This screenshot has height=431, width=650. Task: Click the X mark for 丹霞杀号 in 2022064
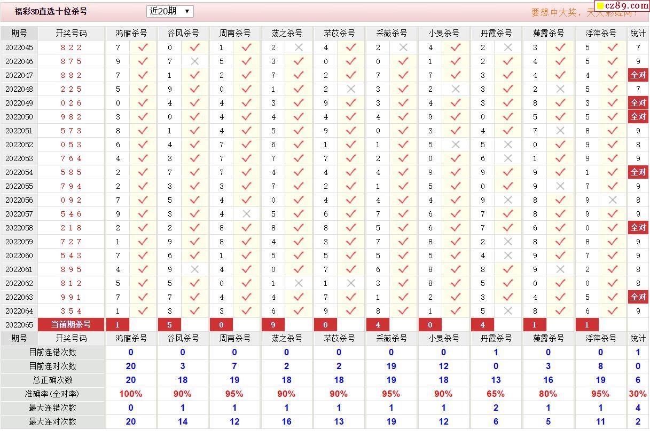(x=508, y=311)
